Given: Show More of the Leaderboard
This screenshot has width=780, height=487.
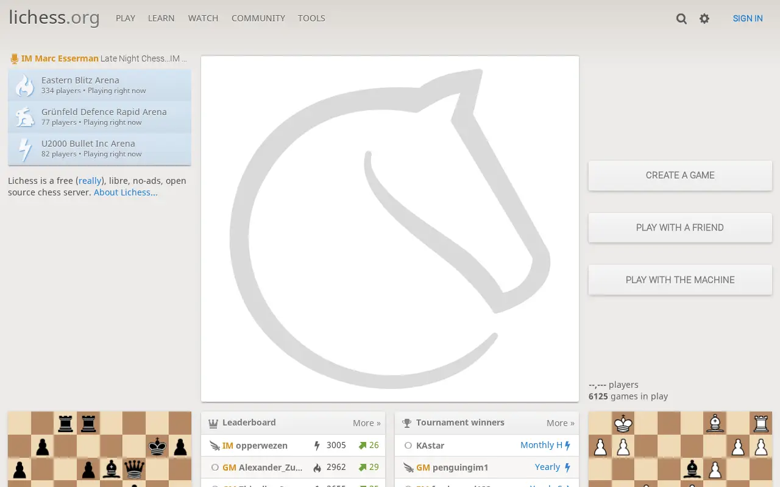Looking at the screenshot, I should coord(367,423).
